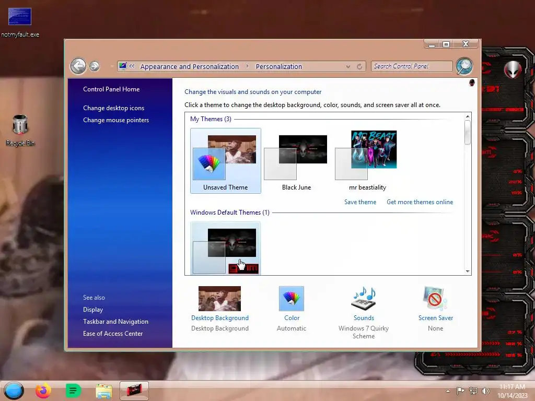Click the Sounds link text

point(364,318)
